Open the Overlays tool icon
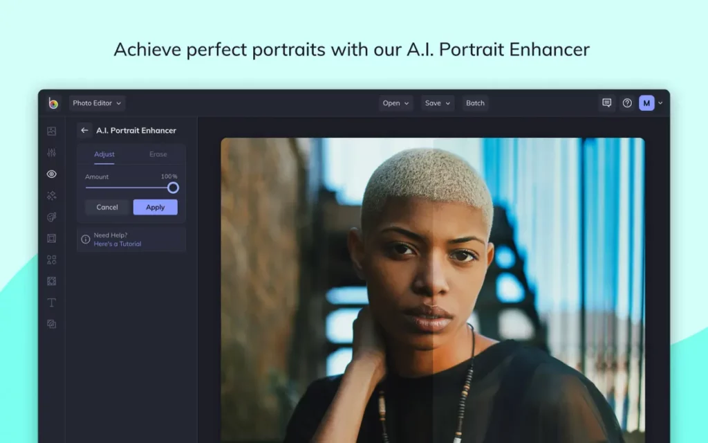This screenshot has height=443, width=708. point(52,281)
